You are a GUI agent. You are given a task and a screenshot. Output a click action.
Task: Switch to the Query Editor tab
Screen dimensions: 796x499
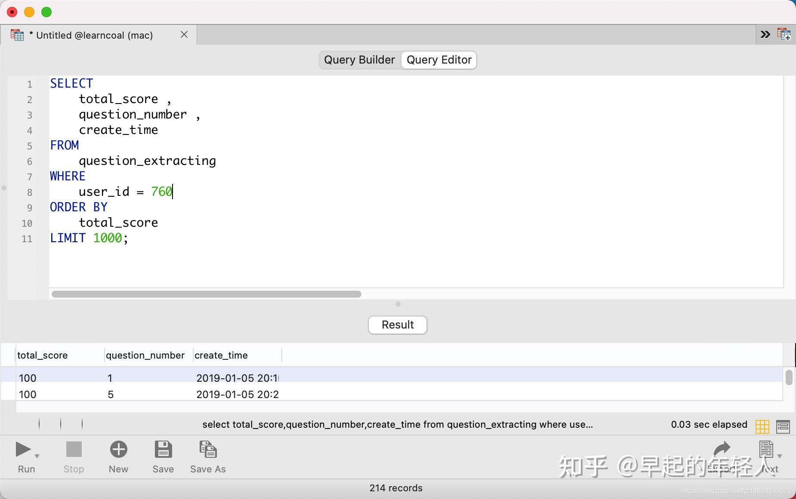click(x=438, y=60)
